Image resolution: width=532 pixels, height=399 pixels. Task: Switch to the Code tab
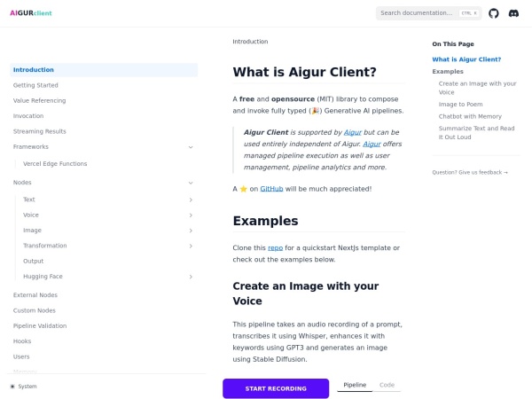point(387,385)
